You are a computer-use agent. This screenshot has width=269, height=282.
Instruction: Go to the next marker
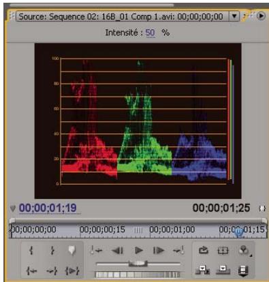178,251
